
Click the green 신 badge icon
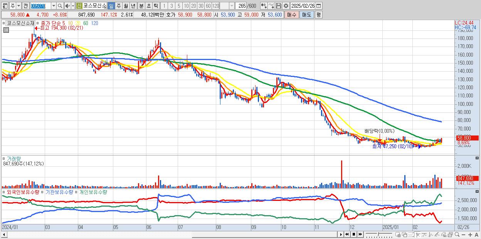point(79,6)
